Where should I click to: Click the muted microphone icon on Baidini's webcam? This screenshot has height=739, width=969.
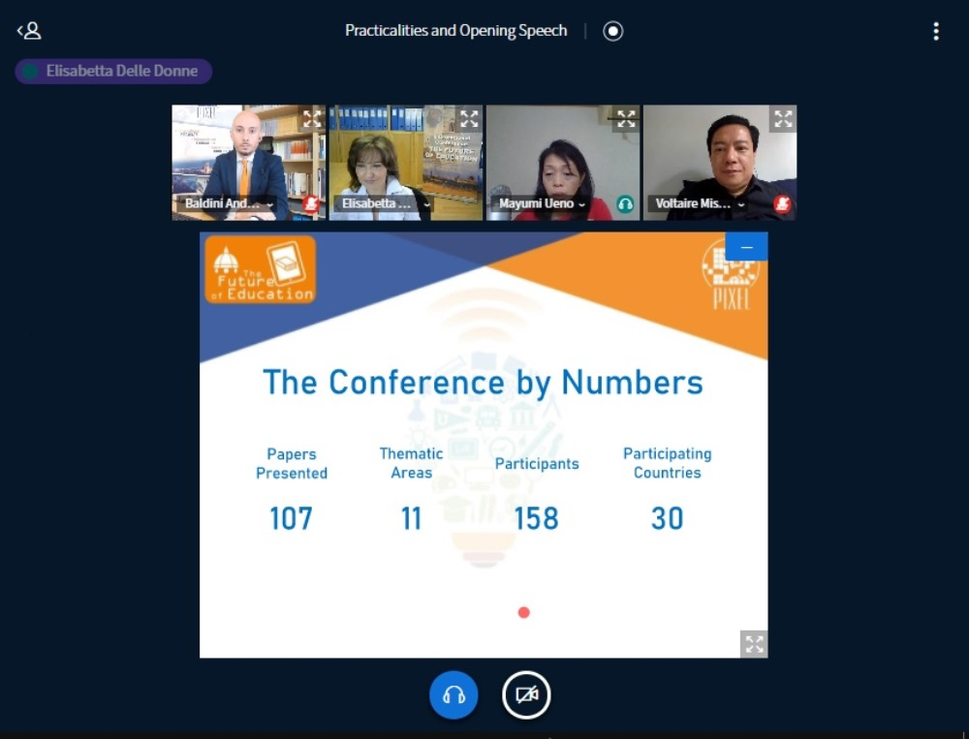click(311, 204)
